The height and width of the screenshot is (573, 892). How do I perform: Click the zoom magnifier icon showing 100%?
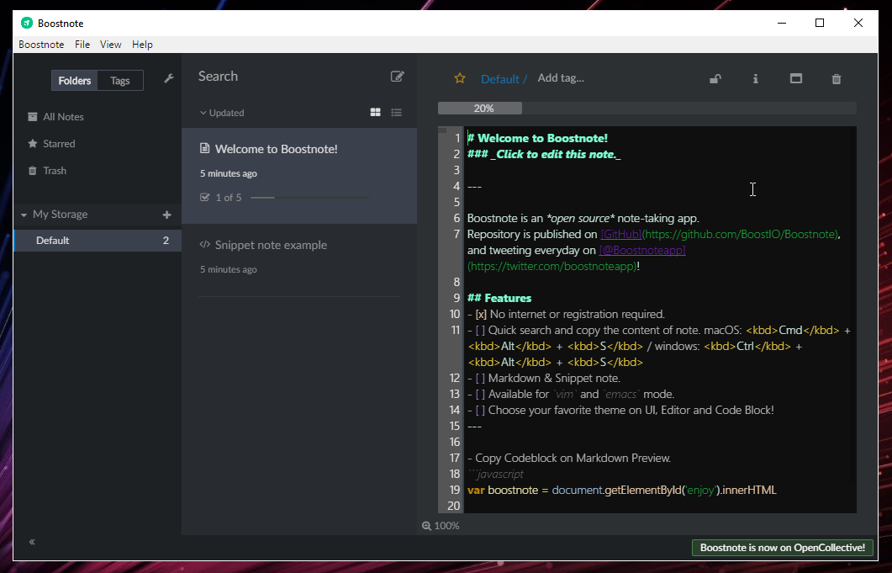pos(426,526)
